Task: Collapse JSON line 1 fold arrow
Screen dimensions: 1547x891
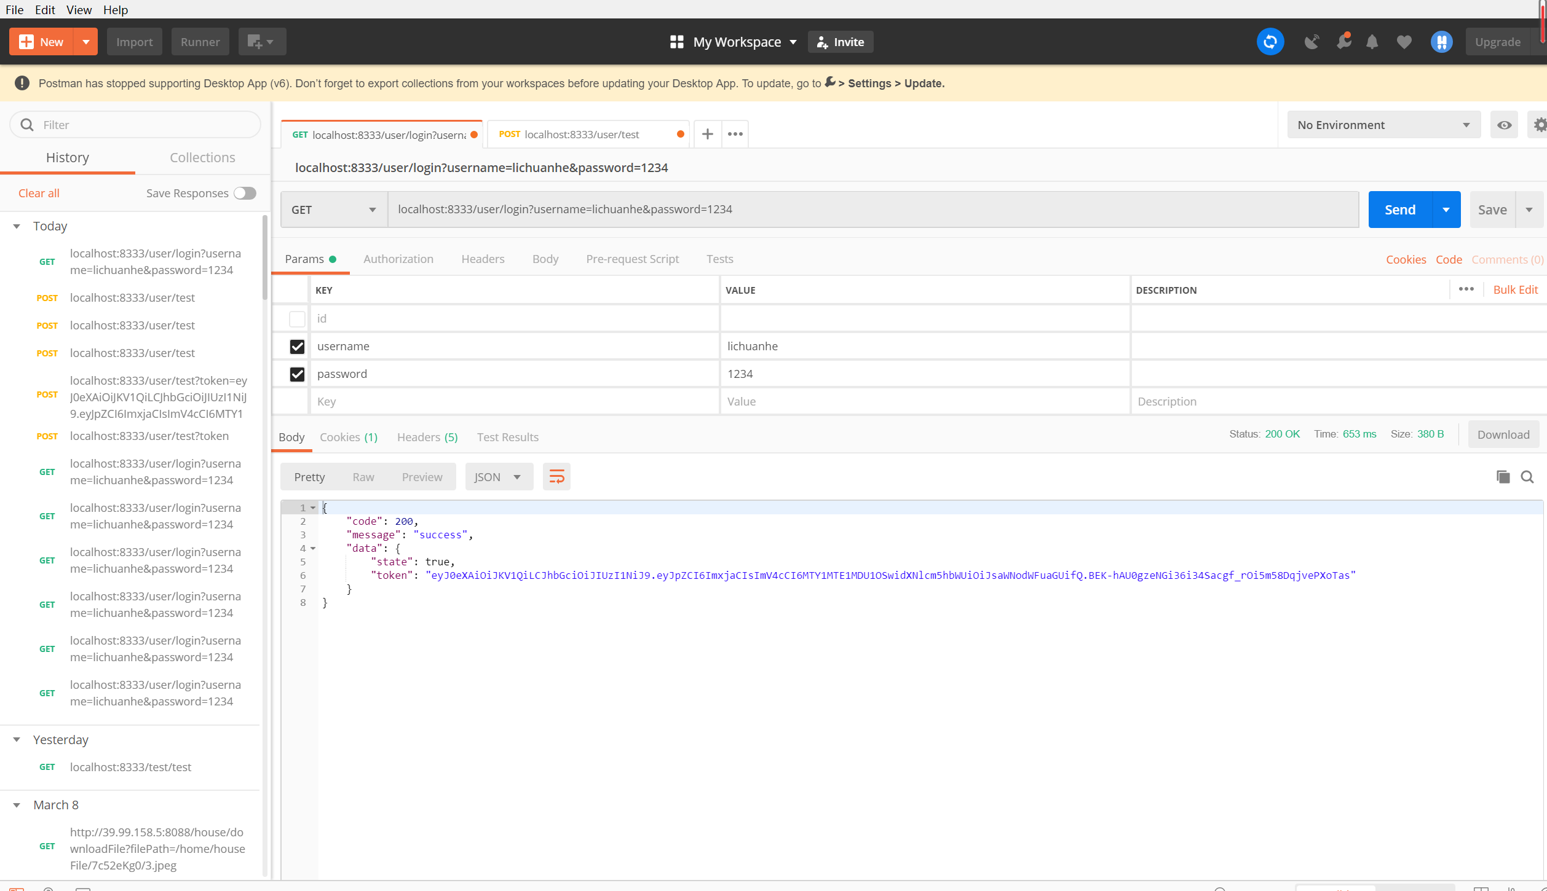Action: pos(313,508)
